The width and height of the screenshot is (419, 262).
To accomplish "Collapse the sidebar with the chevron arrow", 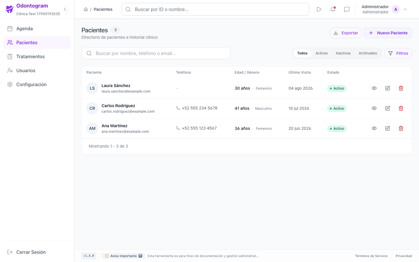I will pos(65,9).
